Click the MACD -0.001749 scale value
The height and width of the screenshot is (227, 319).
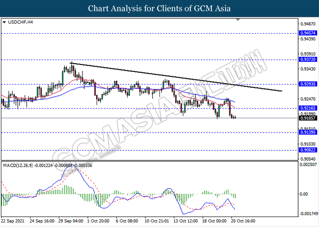coord(308,214)
